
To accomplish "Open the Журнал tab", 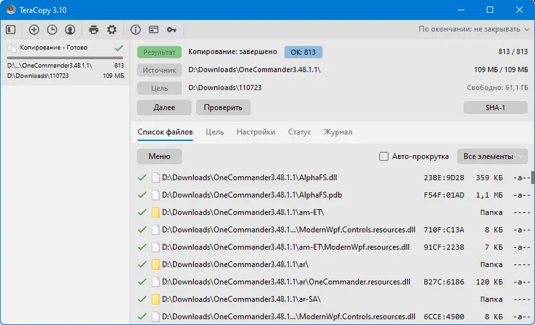I will [338, 132].
